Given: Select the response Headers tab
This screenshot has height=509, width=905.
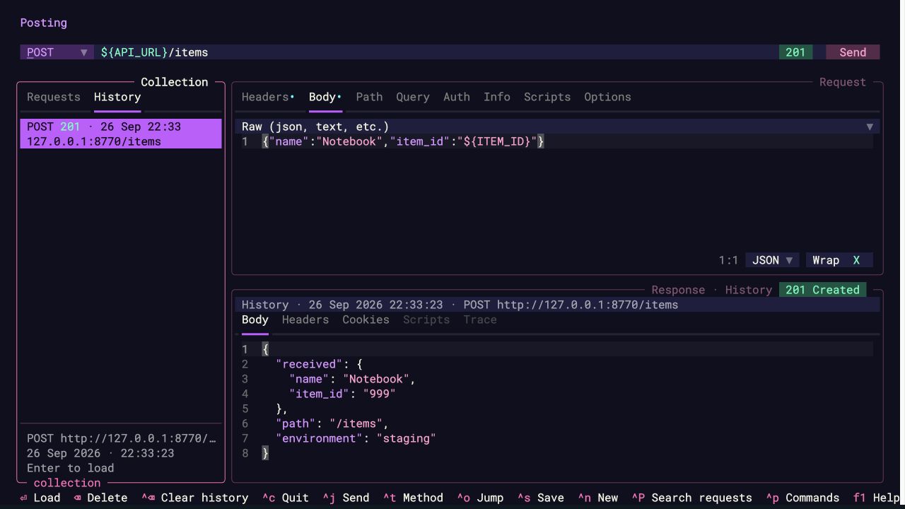Looking at the screenshot, I should [x=305, y=320].
